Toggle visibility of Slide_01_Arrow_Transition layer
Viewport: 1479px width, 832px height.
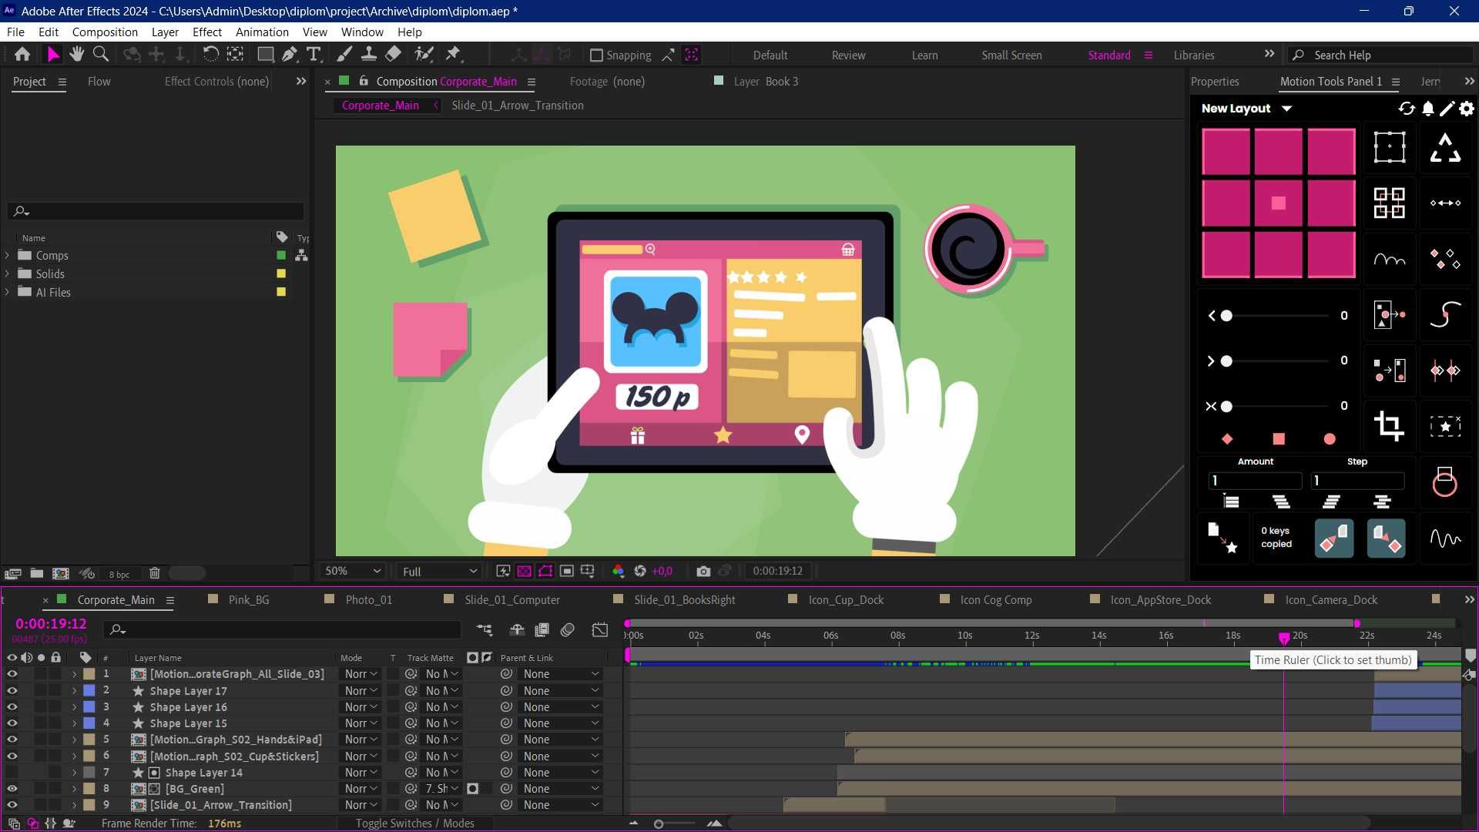[12, 805]
